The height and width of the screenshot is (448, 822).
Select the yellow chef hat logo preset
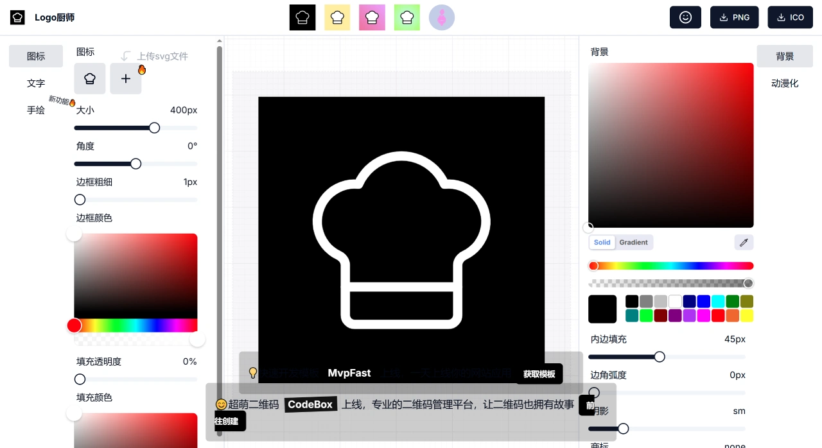pyautogui.click(x=337, y=17)
